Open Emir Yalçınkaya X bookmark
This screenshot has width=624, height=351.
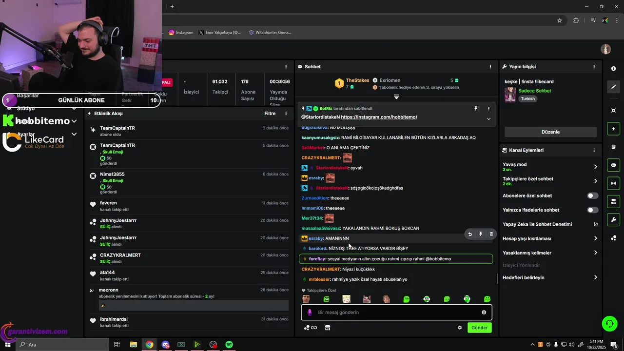click(x=219, y=33)
